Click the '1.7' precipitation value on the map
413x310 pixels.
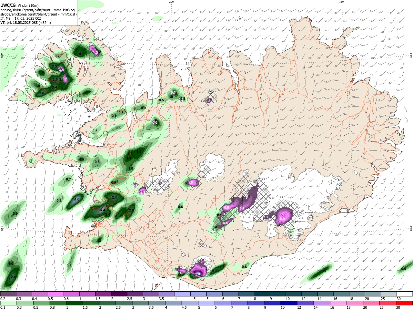[x=118, y=216]
